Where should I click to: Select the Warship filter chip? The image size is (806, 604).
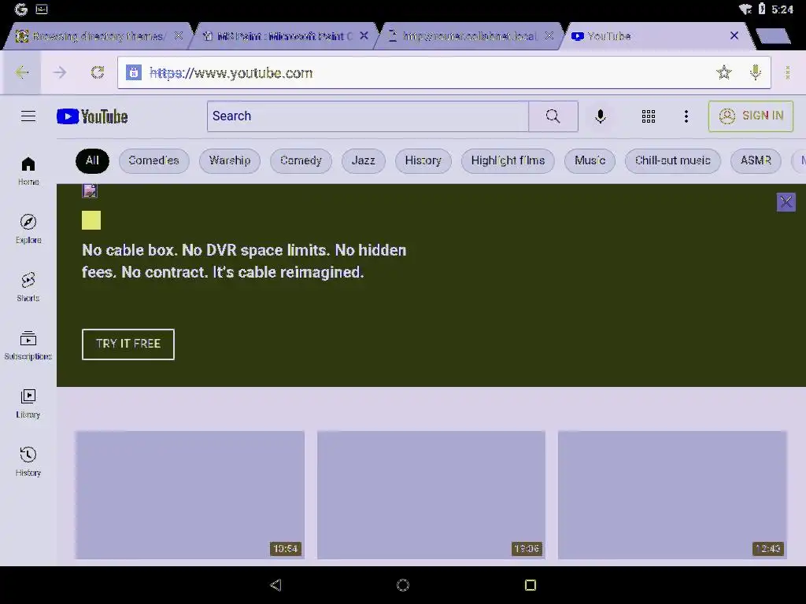230,160
